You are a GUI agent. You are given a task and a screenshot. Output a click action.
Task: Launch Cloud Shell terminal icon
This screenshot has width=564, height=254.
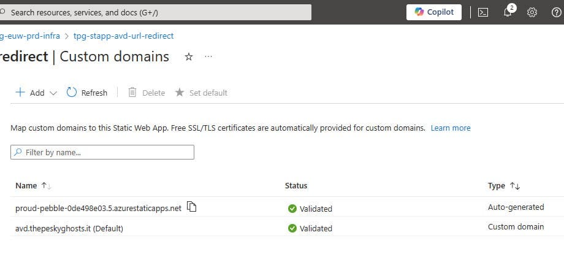[482, 13]
